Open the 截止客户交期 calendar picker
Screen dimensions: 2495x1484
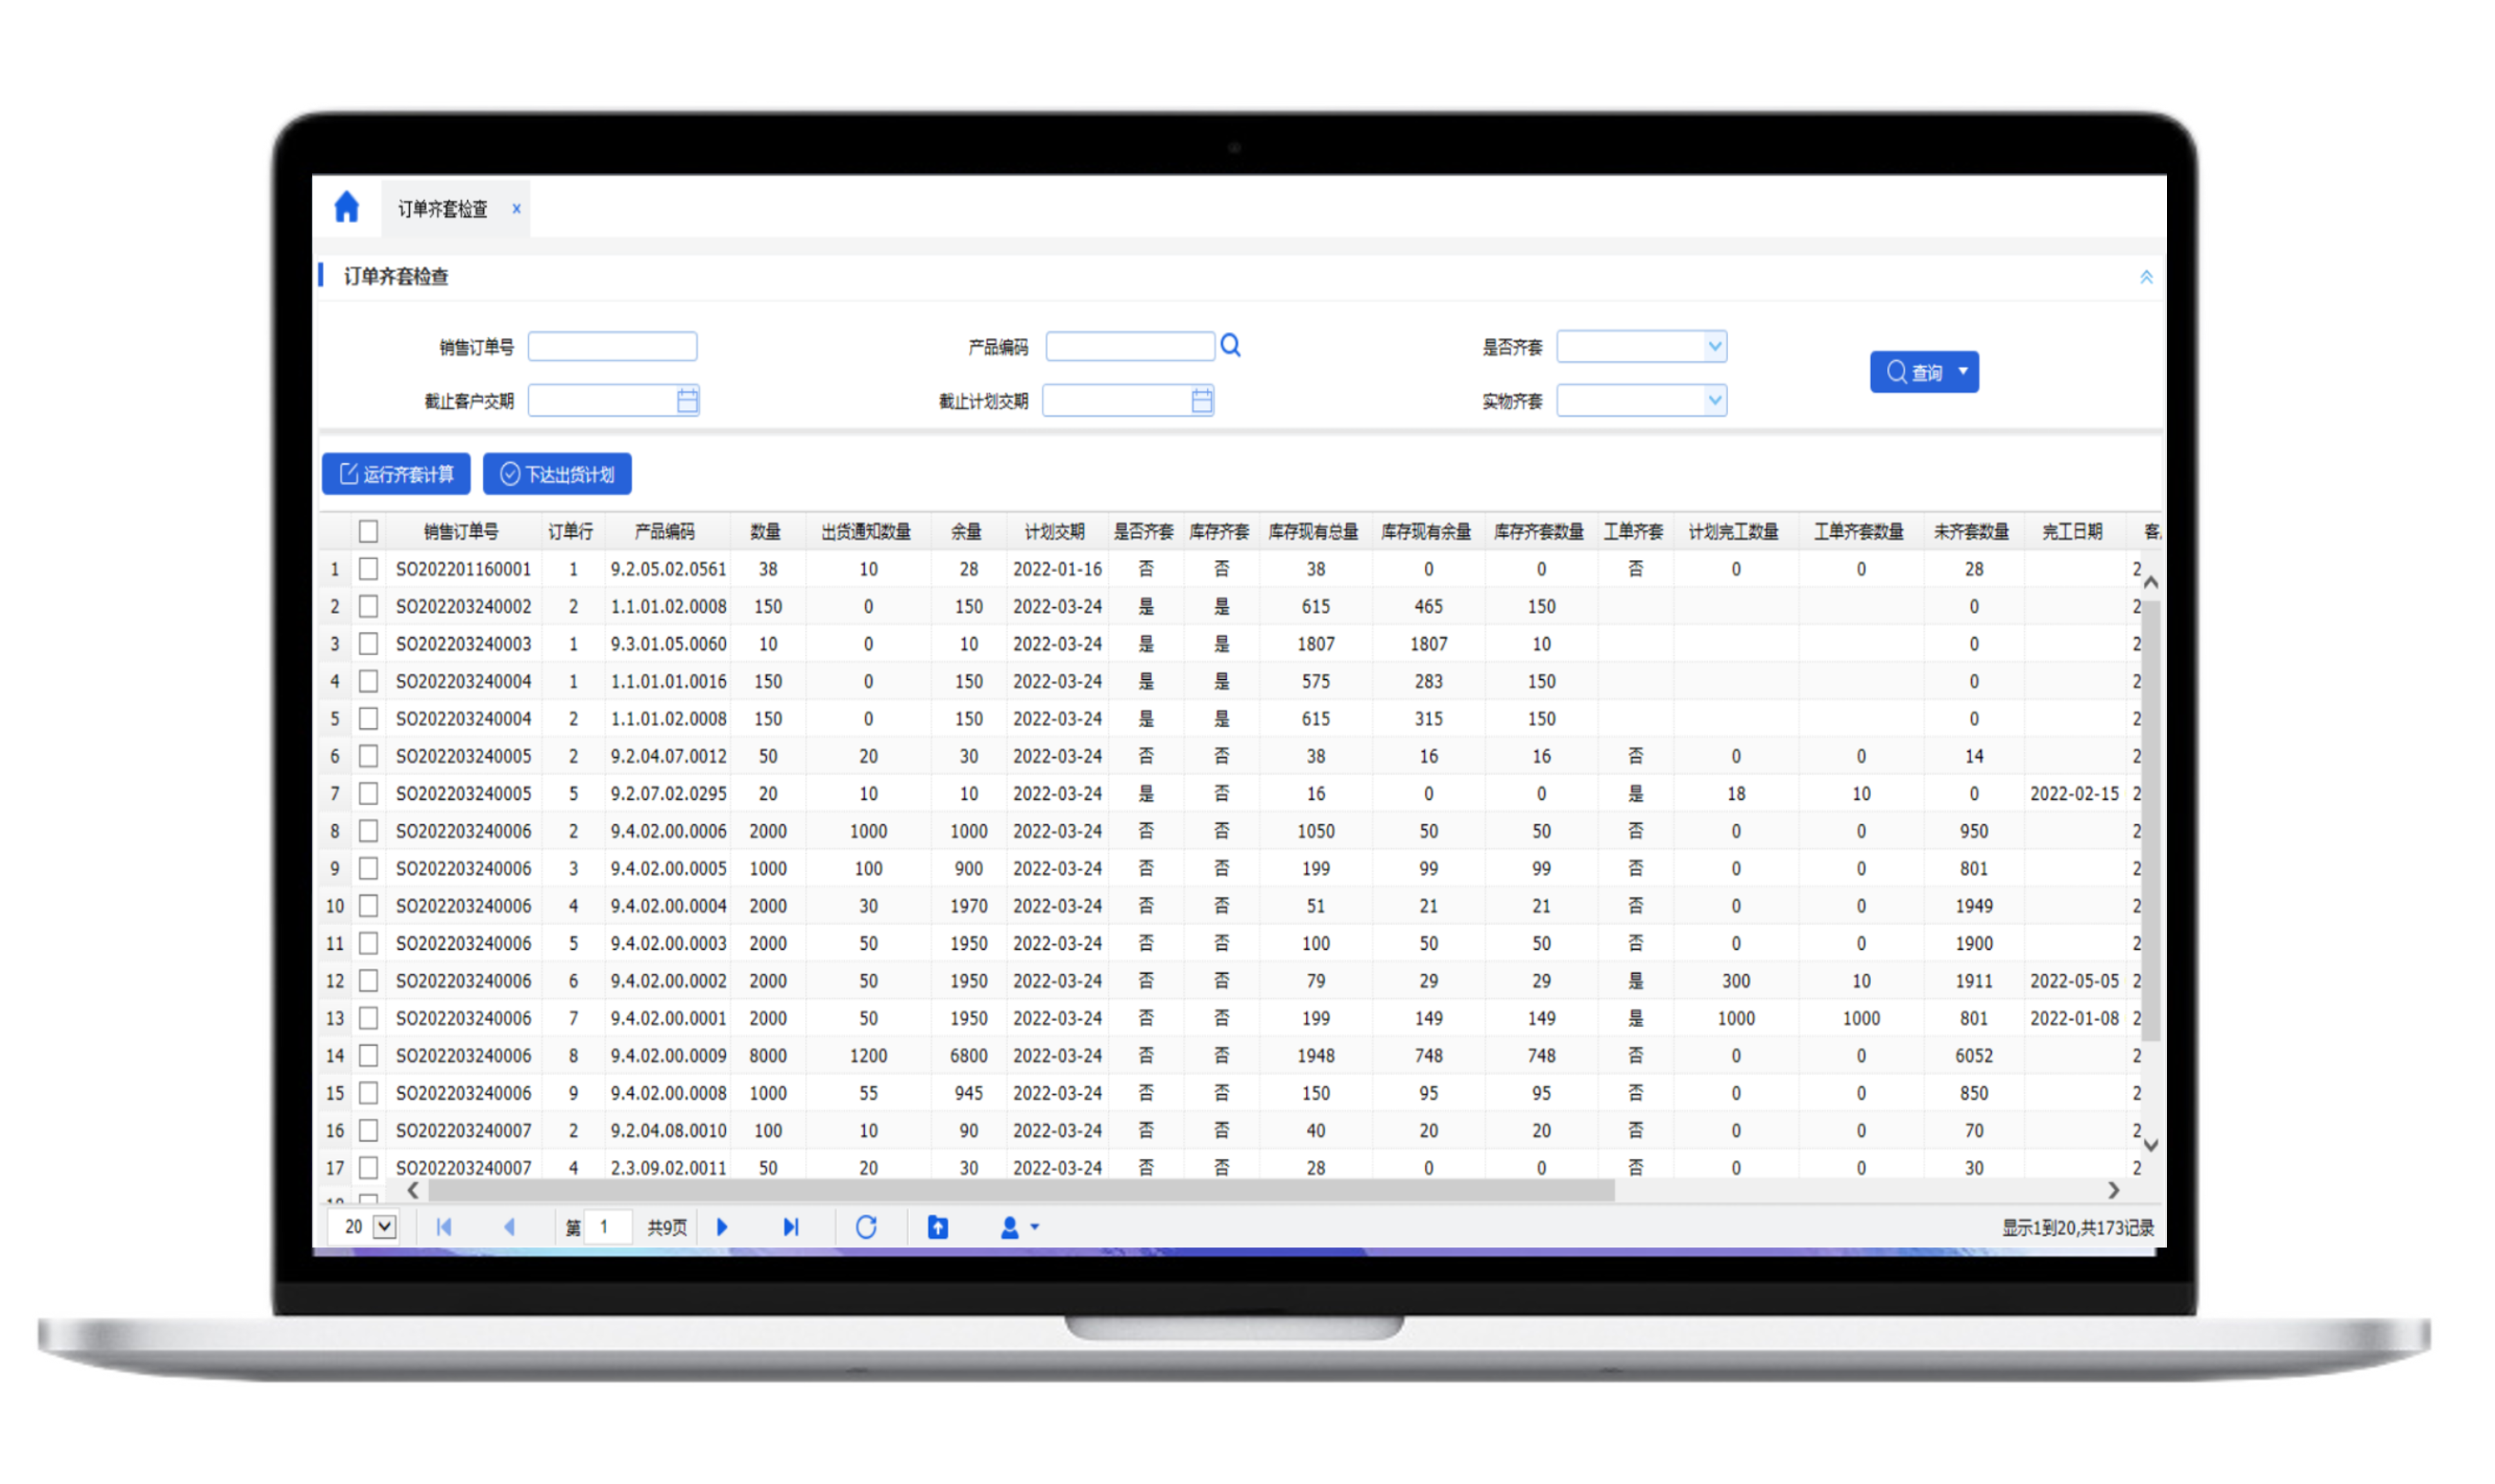coord(687,401)
